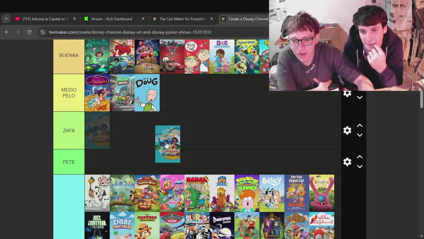Move ZAFA tier row up
Viewport: 424px width, 239px height.
(359, 125)
